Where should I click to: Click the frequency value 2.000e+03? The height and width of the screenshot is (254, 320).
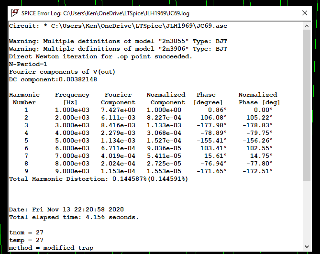[x=72, y=118]
